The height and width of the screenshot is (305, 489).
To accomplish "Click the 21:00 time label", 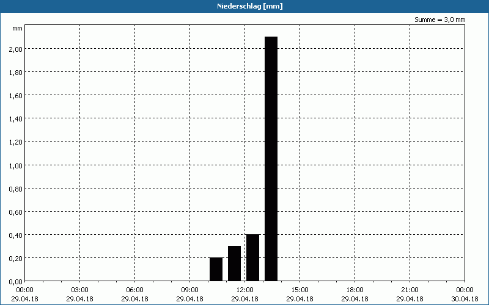I will (x=410, y=290).
